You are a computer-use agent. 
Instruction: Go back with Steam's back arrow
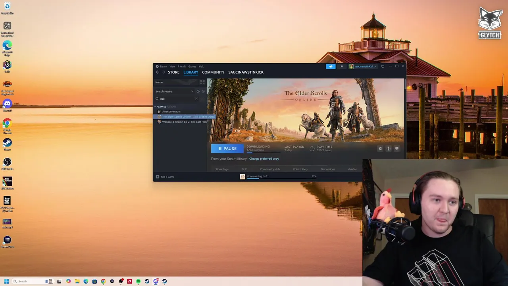tap(157, 72)
